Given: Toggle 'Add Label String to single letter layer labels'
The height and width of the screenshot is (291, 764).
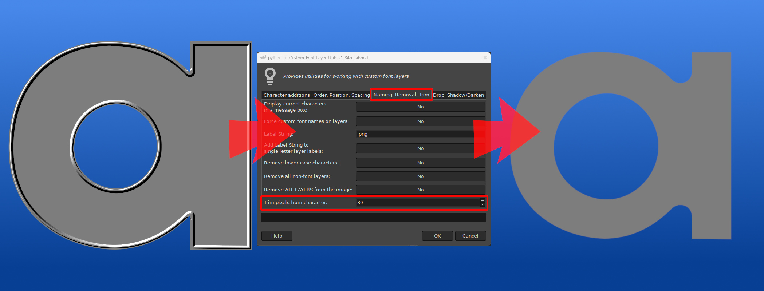Looking at the screenshot, I should (420, 148).
